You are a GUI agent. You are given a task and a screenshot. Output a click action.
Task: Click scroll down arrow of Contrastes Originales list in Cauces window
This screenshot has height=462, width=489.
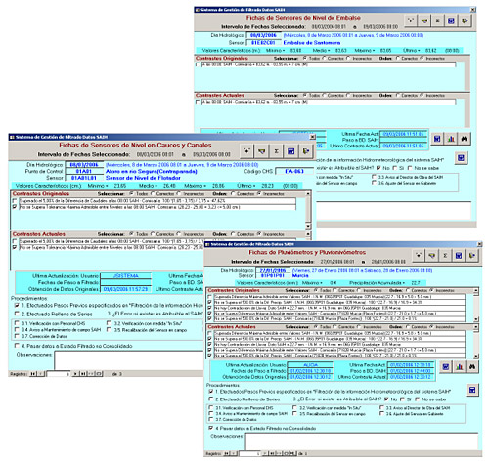click(308, 226)
